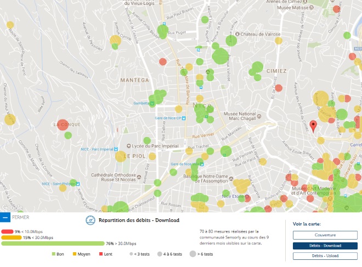Switch to the Débits - Upload map
This screenshot has width=362, height=267.
[325, 255]
